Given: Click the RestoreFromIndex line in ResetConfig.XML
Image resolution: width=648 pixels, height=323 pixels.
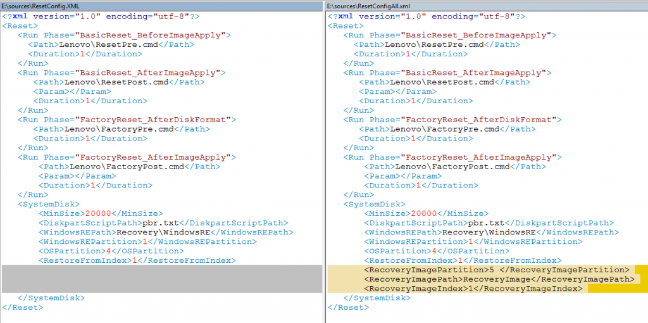Looking at the screenshot, I should coord(137,260).
